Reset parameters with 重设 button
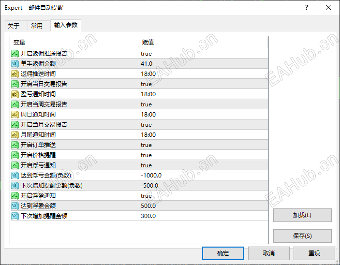Screen dimensions: 340x265 pos(314,253)
